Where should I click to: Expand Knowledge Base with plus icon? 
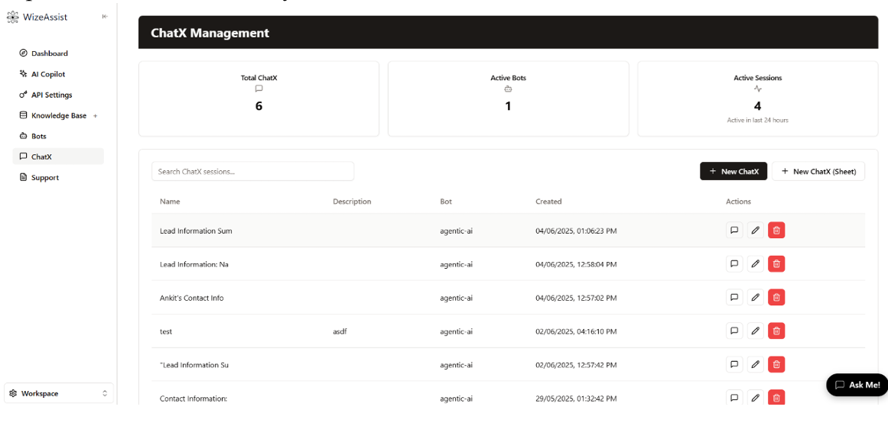[x=96, y=116]
